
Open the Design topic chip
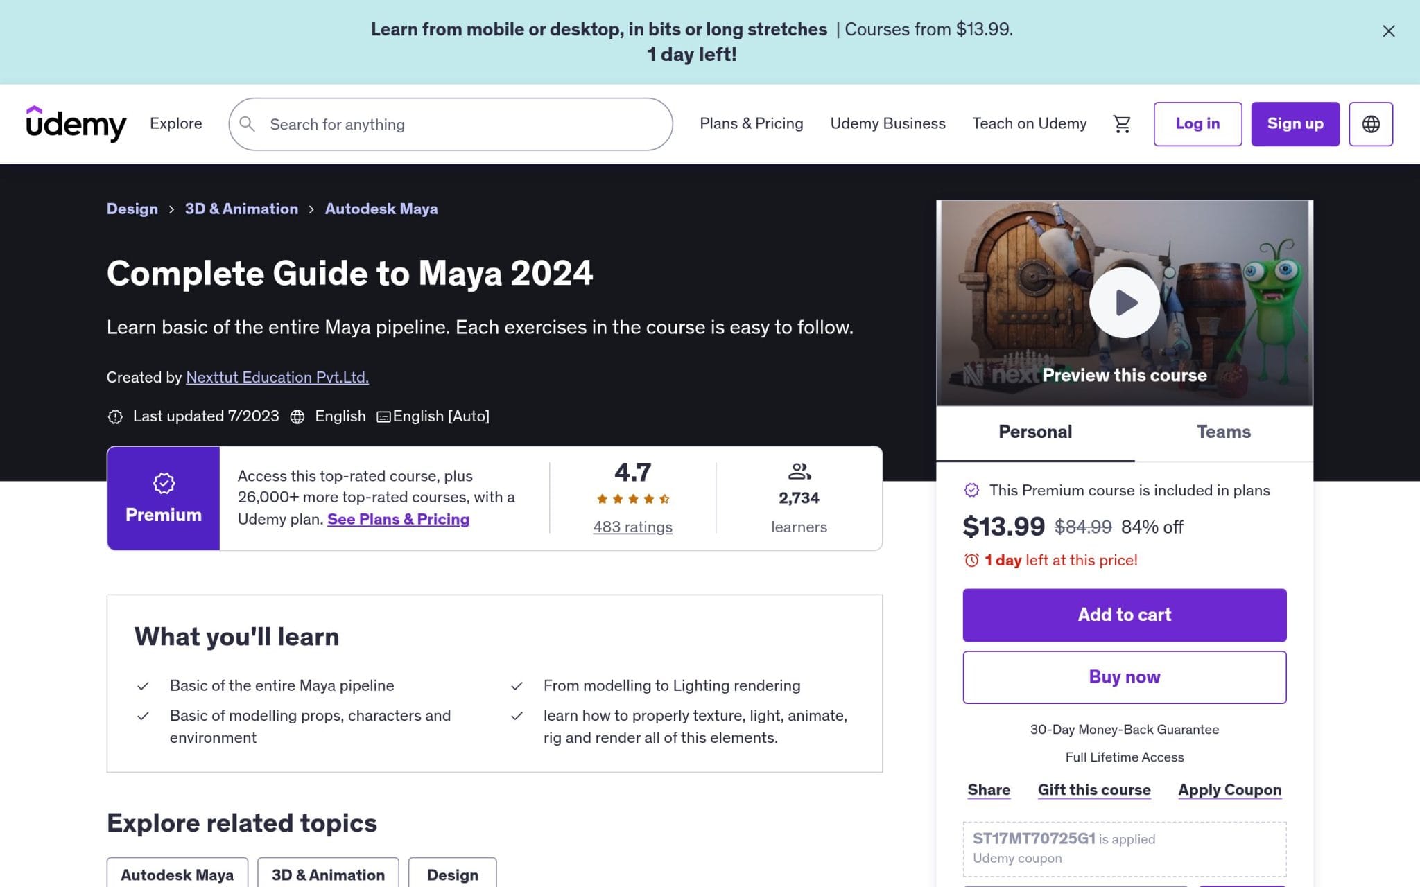tap(453, 873)
